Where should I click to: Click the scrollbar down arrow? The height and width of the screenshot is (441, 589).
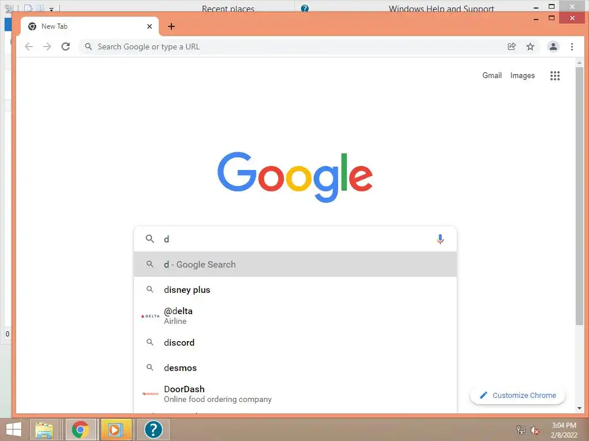tap(579, 408)
